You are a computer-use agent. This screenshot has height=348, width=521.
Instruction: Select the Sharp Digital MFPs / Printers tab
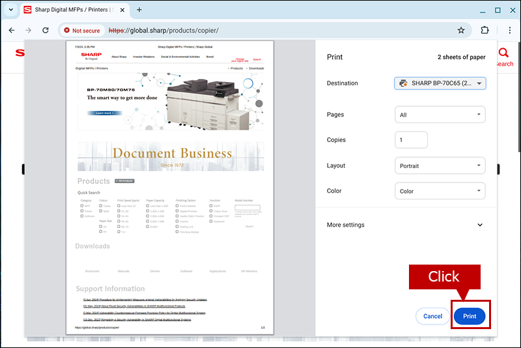(x=74, y=10)
